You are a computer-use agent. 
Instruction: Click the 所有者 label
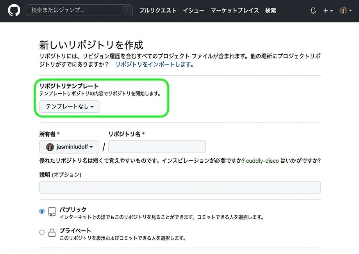pyautogui.click(x=47, y=134)
